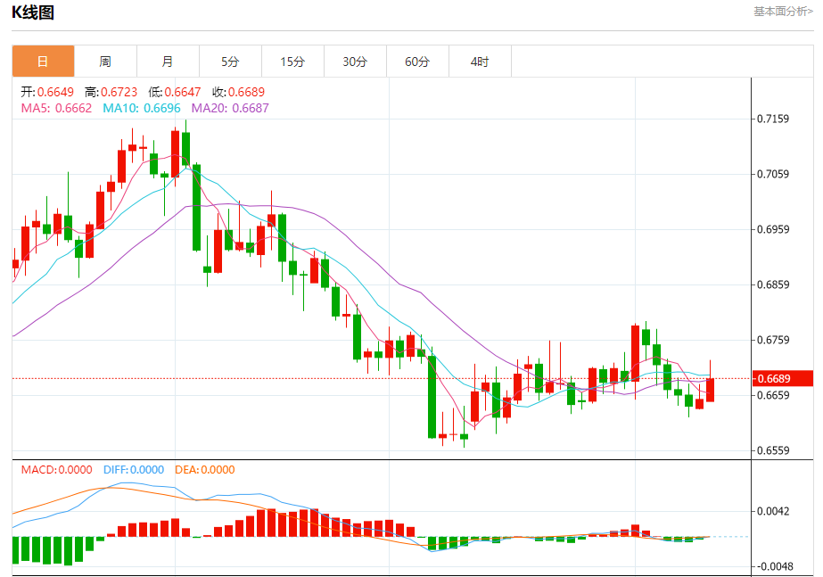
Task: Click the DEA:0.0000 indicator label
Action: click(205, 469)
